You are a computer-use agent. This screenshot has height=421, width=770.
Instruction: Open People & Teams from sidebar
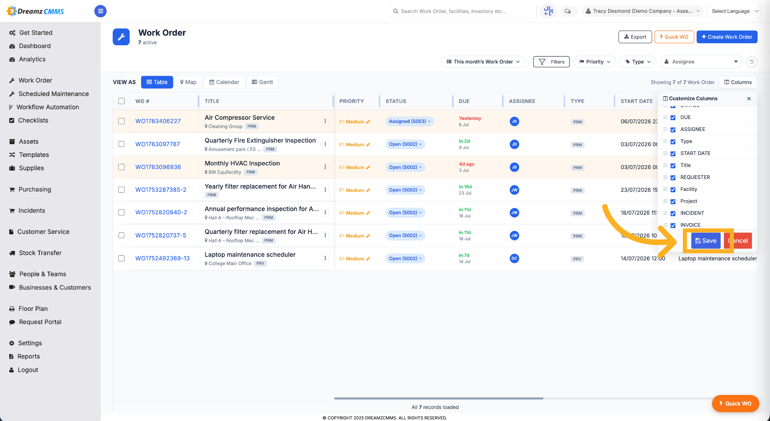[x=37, y=274]
